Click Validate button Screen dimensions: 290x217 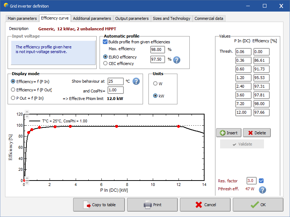coord(242,144)
